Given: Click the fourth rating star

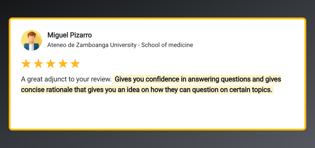Looking at the screenshot, I should point(63,64).
